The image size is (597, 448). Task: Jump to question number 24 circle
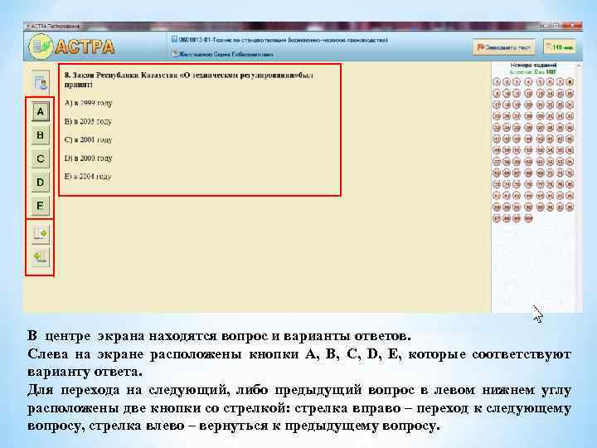click(570, 105)
